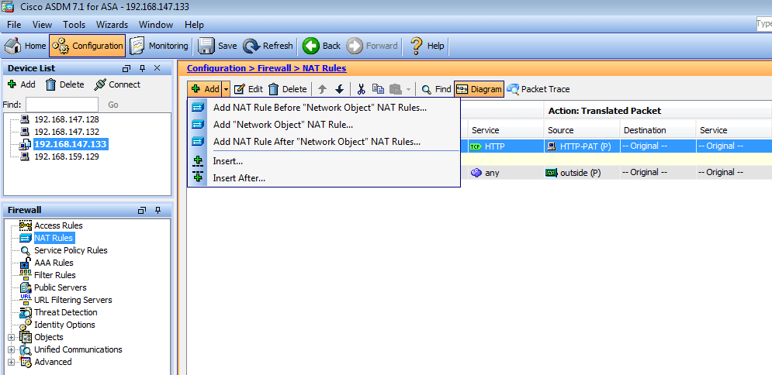Open the Tools menu
The height and width of the screenshot is (375, 772).
[x=74, y=25]
